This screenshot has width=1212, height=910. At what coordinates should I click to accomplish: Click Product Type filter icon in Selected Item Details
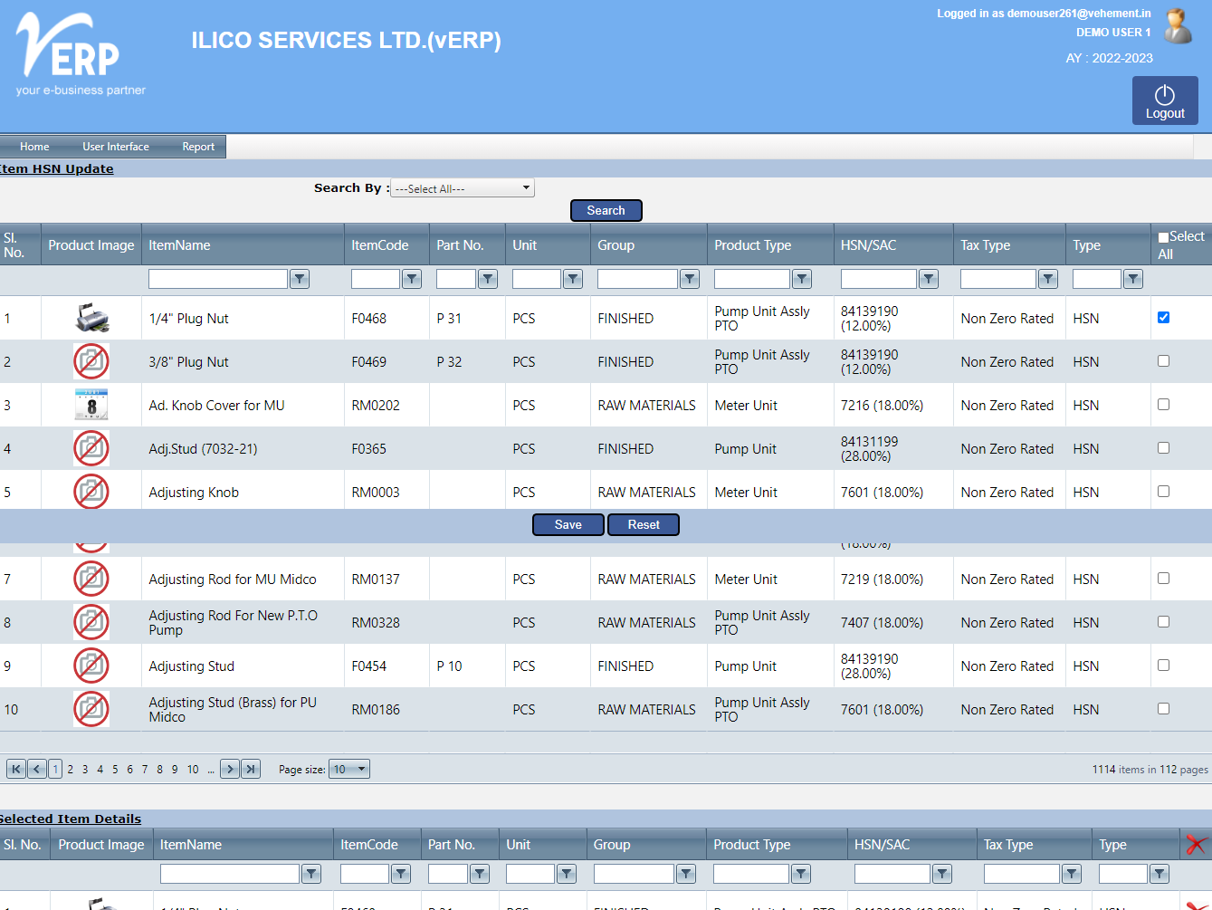tap(801, 874)
